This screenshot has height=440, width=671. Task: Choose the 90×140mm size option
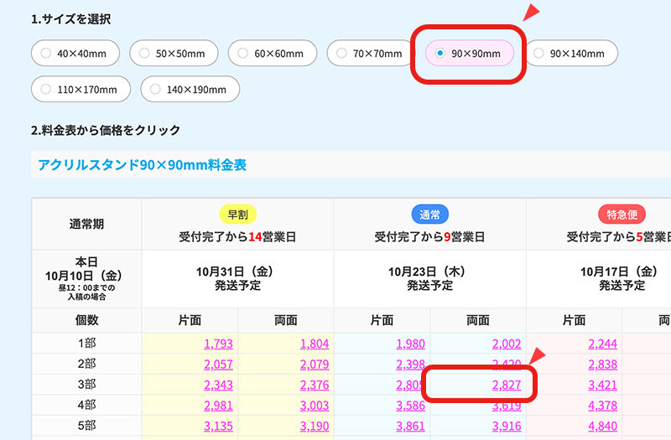[x=568, y=54]
